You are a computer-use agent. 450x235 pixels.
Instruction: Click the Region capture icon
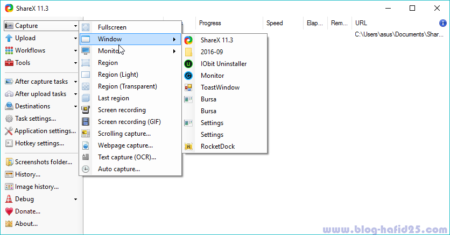[x=86, y=63]
